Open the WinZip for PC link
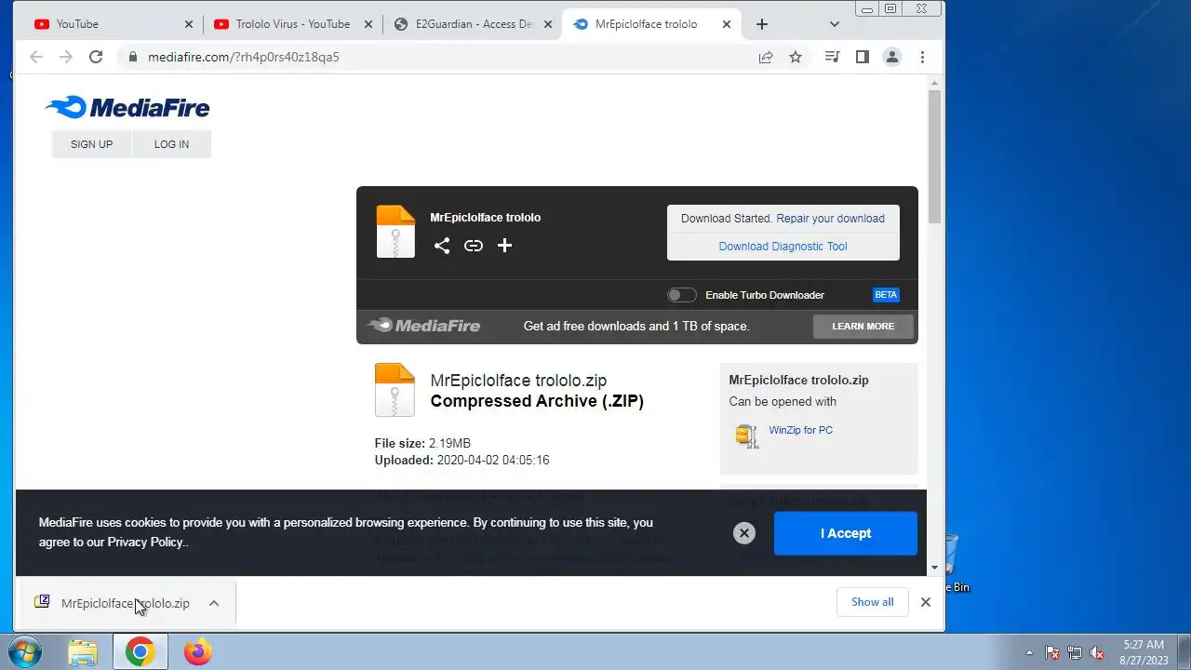 click(801, 431)
